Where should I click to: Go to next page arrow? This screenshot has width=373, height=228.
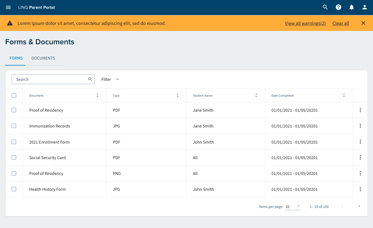coord(359,206)
